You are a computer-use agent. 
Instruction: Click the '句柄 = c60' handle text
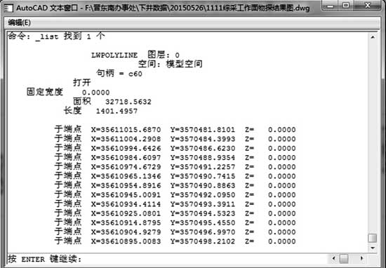coord(119,74)
